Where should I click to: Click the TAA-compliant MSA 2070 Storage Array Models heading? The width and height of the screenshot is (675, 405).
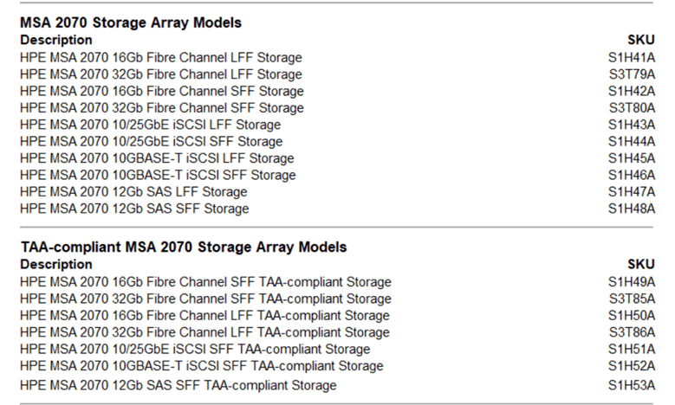[x=184, y=247]
